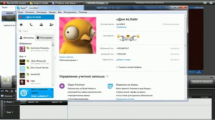Click the search magnifier in Skype

(20, 31)
